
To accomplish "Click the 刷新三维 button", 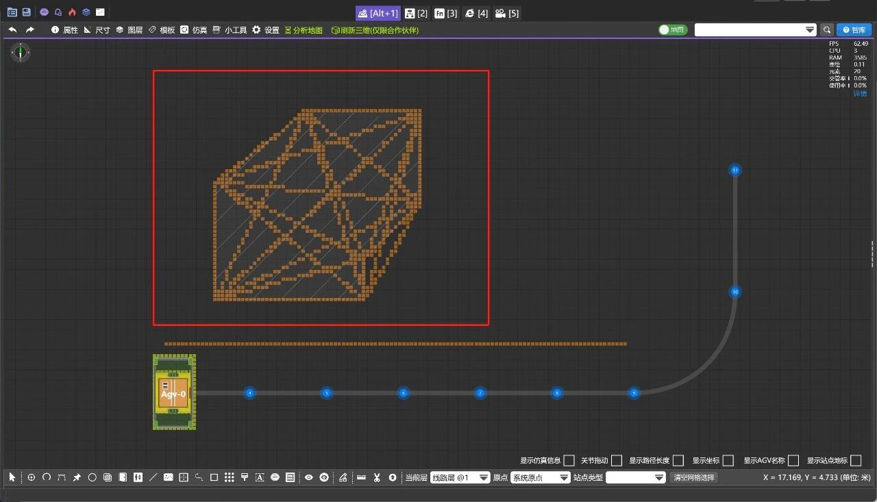I will tap(375, 30).
